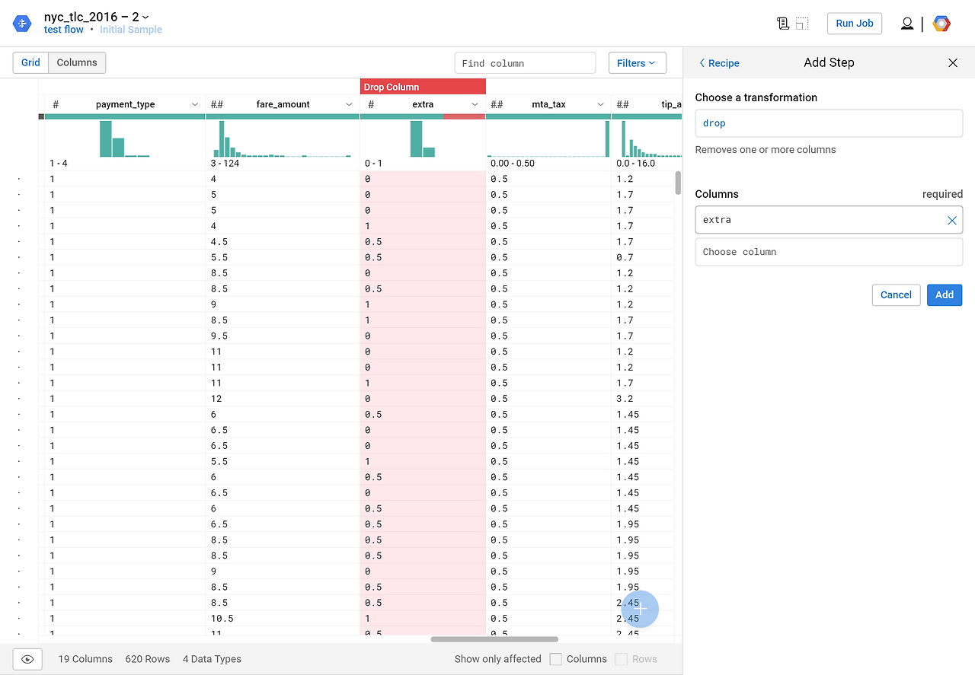Image resolution: width=975 pixels, height=675 pixels.
Task: Select the Grid tab
Action: pos(30,62)
